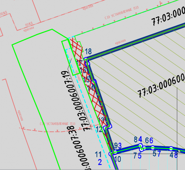Select point label "17"

pyautogui.click(x=80, y=63)
